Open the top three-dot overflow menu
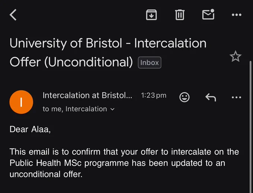 pyautogui.click(x=237, y=15)
